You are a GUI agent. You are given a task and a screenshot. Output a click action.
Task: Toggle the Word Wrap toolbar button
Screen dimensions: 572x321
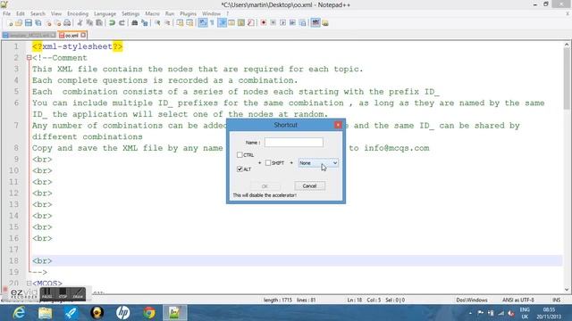[203, 23]
